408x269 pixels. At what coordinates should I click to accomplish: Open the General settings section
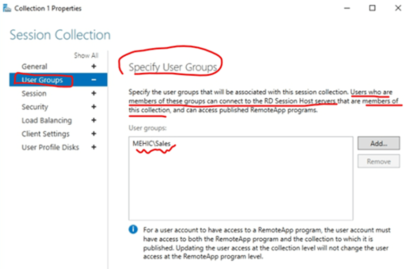[35, 67]
